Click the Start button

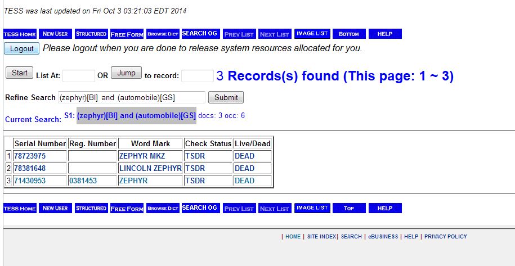19,73
